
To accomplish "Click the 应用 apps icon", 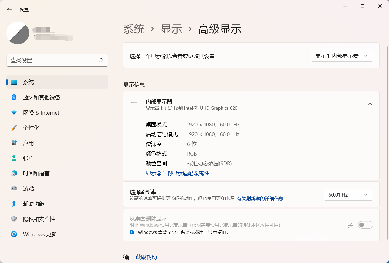I will point(14,143).
